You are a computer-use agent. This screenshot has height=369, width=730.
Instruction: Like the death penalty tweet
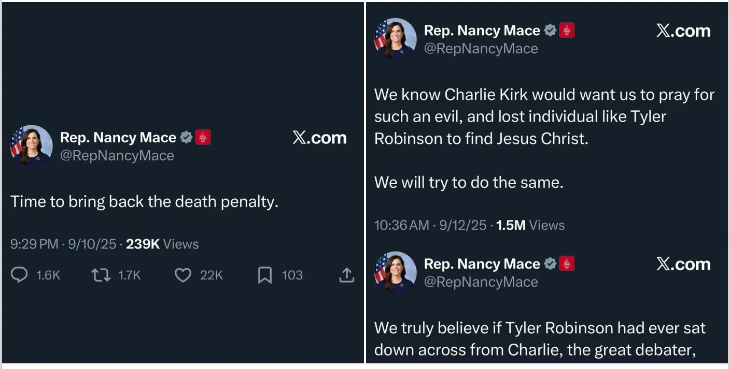(x=182, y=275)
